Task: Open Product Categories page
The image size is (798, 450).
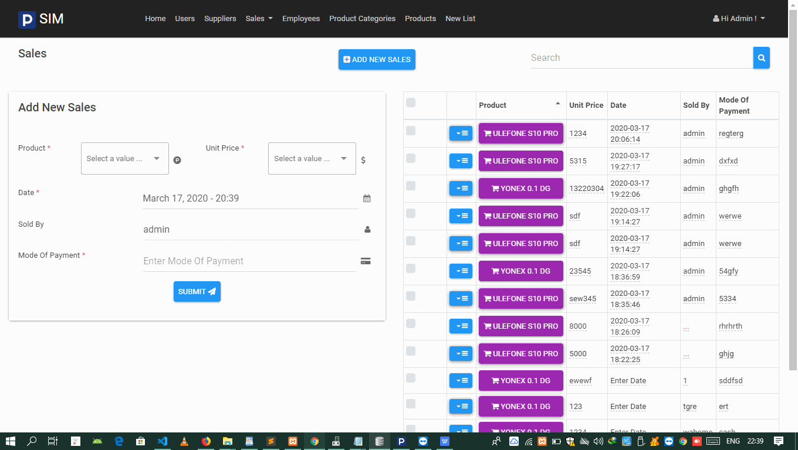Action: click(x=362, y=19)
